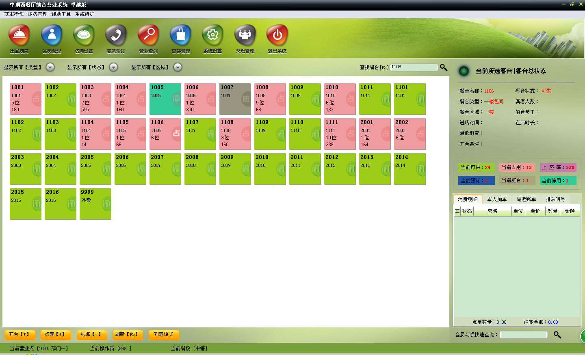Open the 出品划菜 toolbar icon
The width and height of the screenshot is (585, 355).
19,39
